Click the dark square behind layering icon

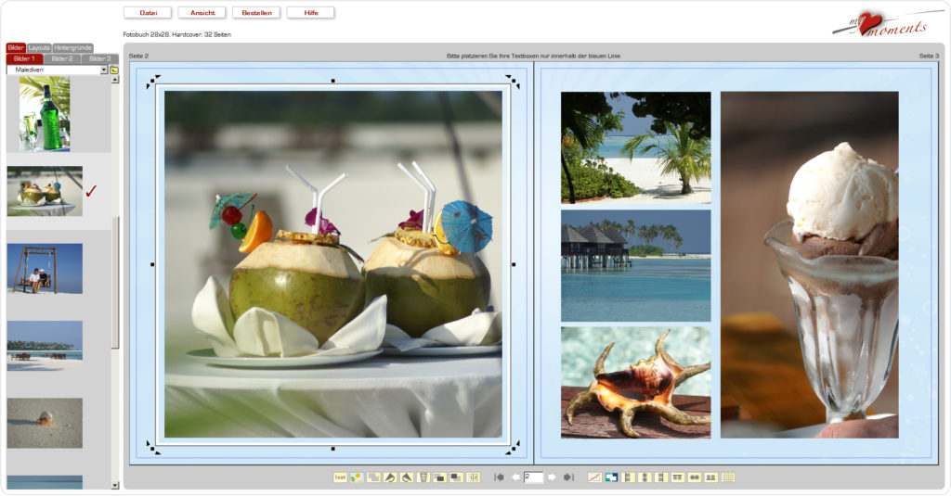tap(456, 477)
